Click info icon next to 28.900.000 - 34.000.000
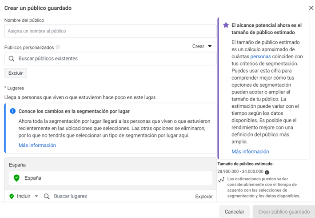Image resolution: width=315 pixels, height=218 pixels. pos(267,172)
